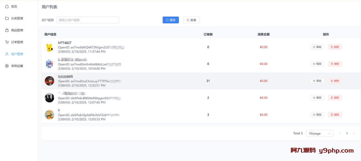The width and height of the screenshot is (361, 161).
Task: Click the 用户信息 column header
Action: [50, 34]
